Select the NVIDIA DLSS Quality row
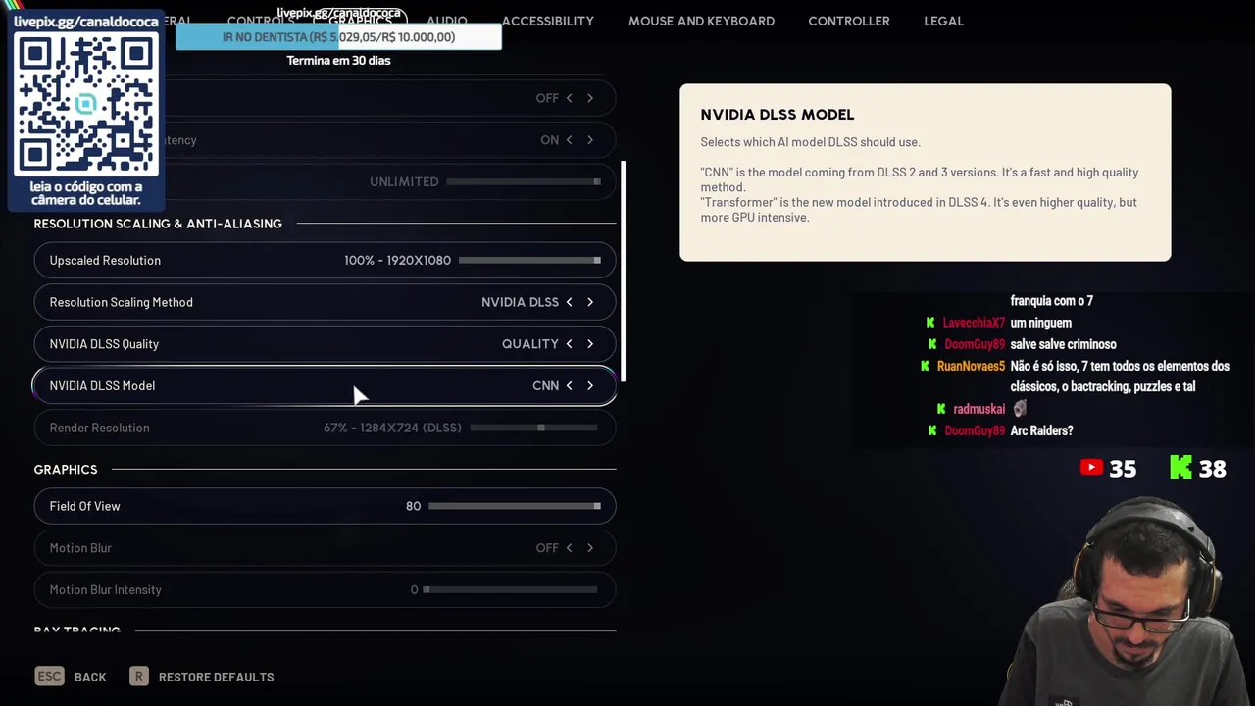Image resolution: width=1255 pixels, height=706 pixels. point(325,344)
